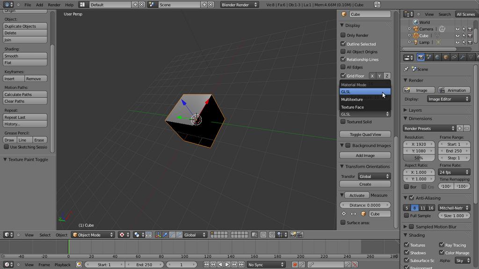The height and width of the screenshot is (269, 479).
Task: Expand the Layers panel
Action: (x=405, y=110)
